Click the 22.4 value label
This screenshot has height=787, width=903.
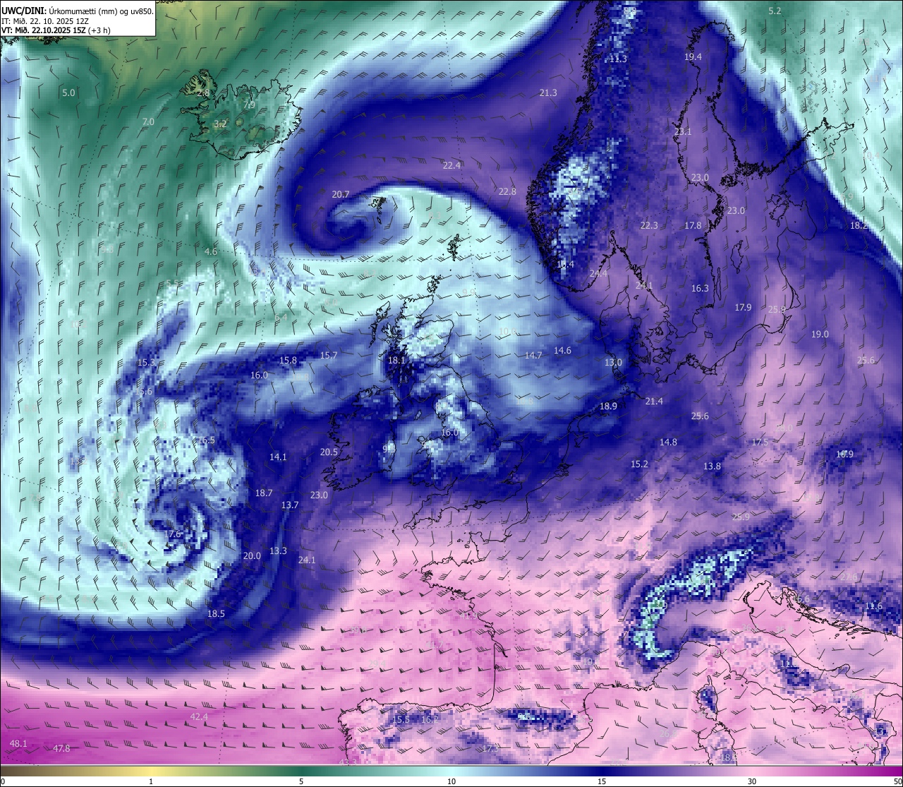pos(451,165)
